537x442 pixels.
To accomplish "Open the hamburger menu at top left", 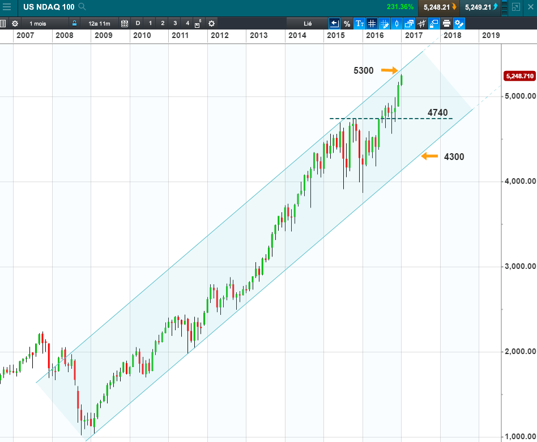I will tap(6, 7).
